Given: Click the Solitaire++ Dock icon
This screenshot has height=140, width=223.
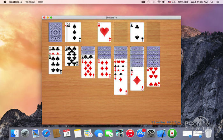Looking at the screenshot, I should [x=172, y=133].
